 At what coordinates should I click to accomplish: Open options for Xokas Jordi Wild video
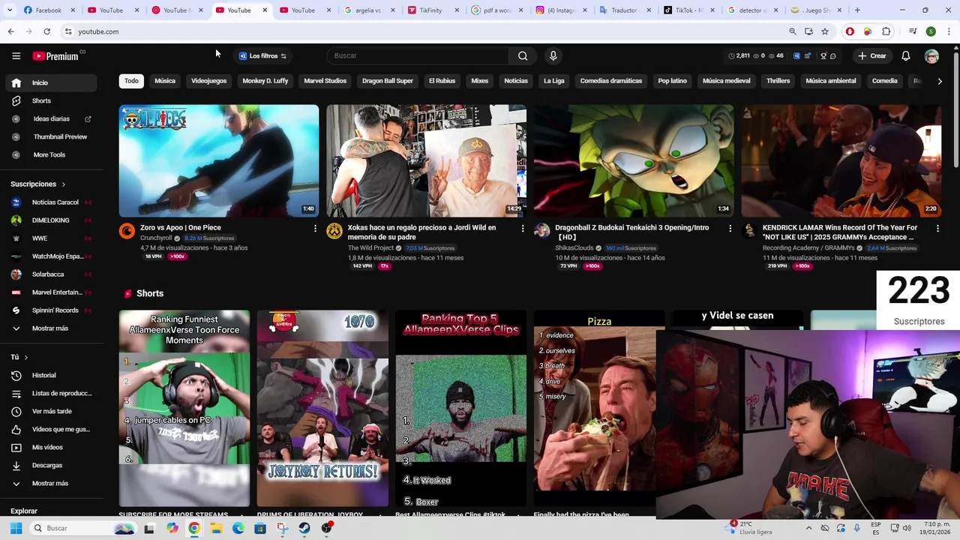coord(523,228)
